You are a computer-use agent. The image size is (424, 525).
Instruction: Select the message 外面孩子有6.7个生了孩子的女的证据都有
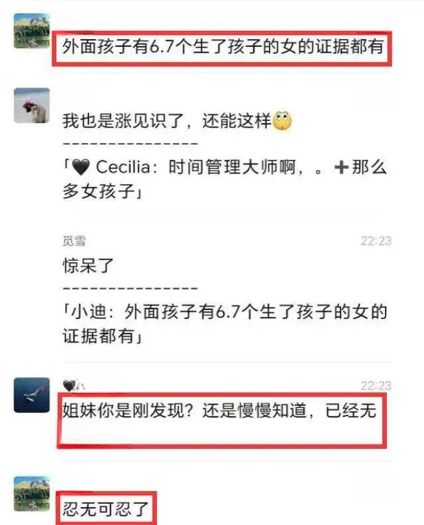[x=223, y=47]
